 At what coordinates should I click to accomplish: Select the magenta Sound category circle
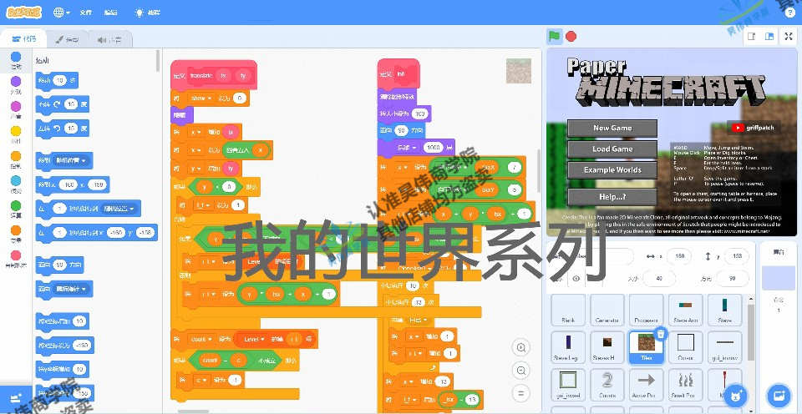point(17,106)
